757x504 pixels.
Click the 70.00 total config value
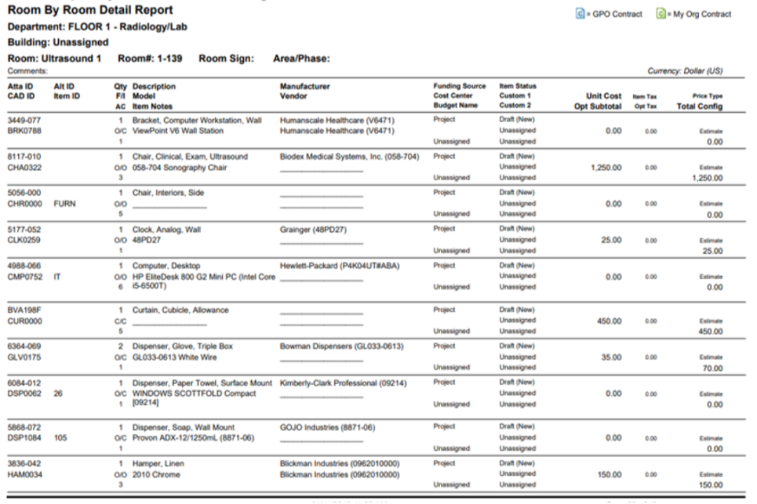pos(713,368)
